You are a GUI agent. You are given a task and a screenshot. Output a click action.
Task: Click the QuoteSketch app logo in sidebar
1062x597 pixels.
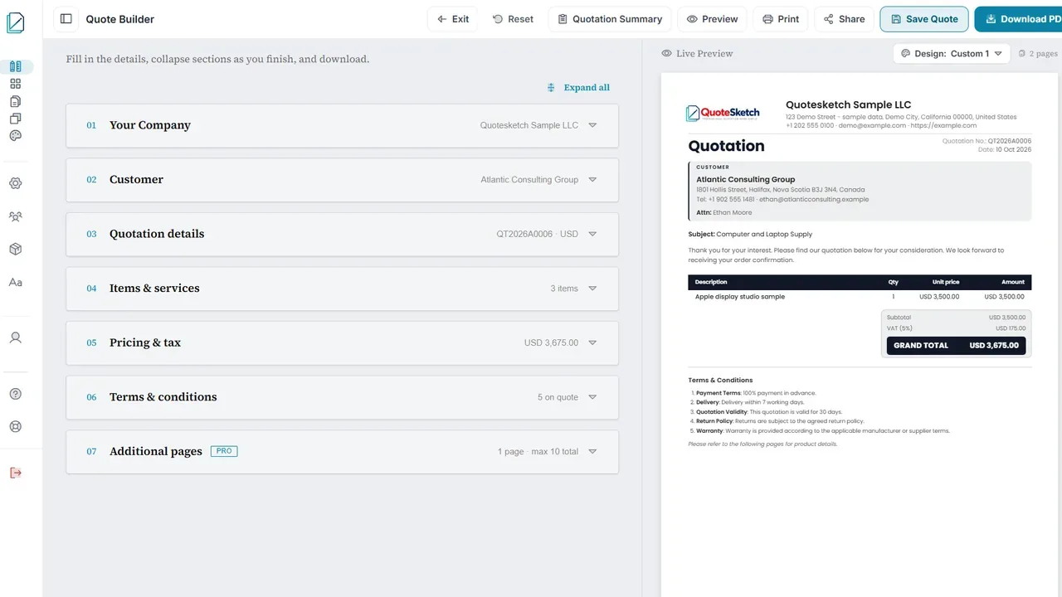click(x=16, y=22)
